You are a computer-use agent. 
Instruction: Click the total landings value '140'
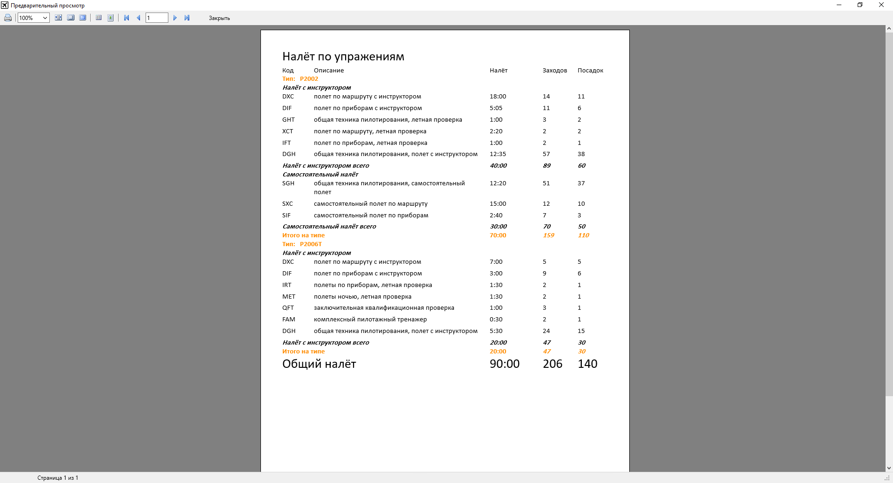click(x=587, y=364)
